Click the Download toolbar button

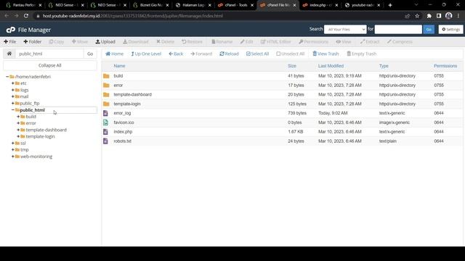pyautogui.click(x=136, y=42)
